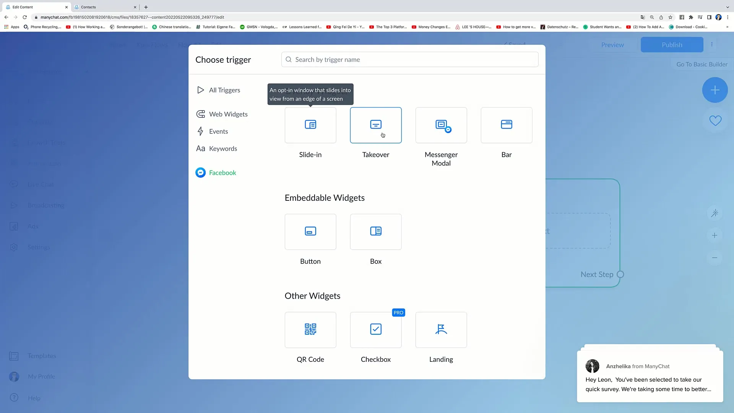Image resolution: width=734 pixels, height=413 pixels.
Task: Open the Apps bookmarks shortcut
Action: point(12,27)
